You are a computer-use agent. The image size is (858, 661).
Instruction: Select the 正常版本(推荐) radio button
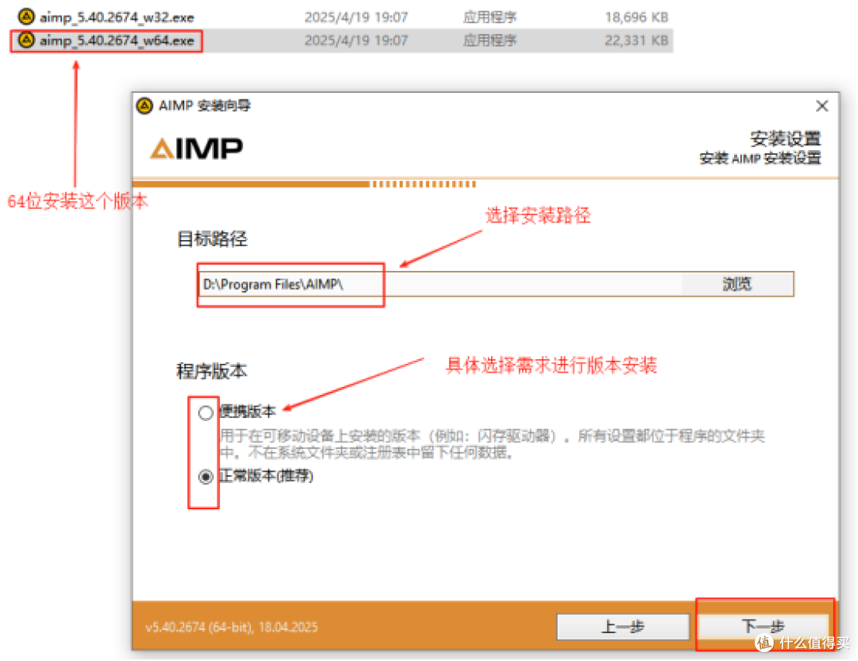tap(206, 477)
